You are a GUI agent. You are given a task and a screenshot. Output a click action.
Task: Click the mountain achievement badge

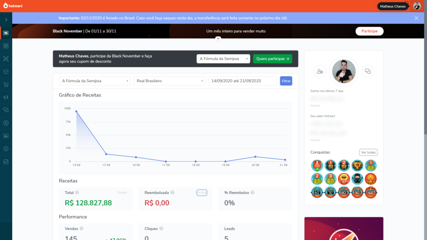[x=371, y=179]
